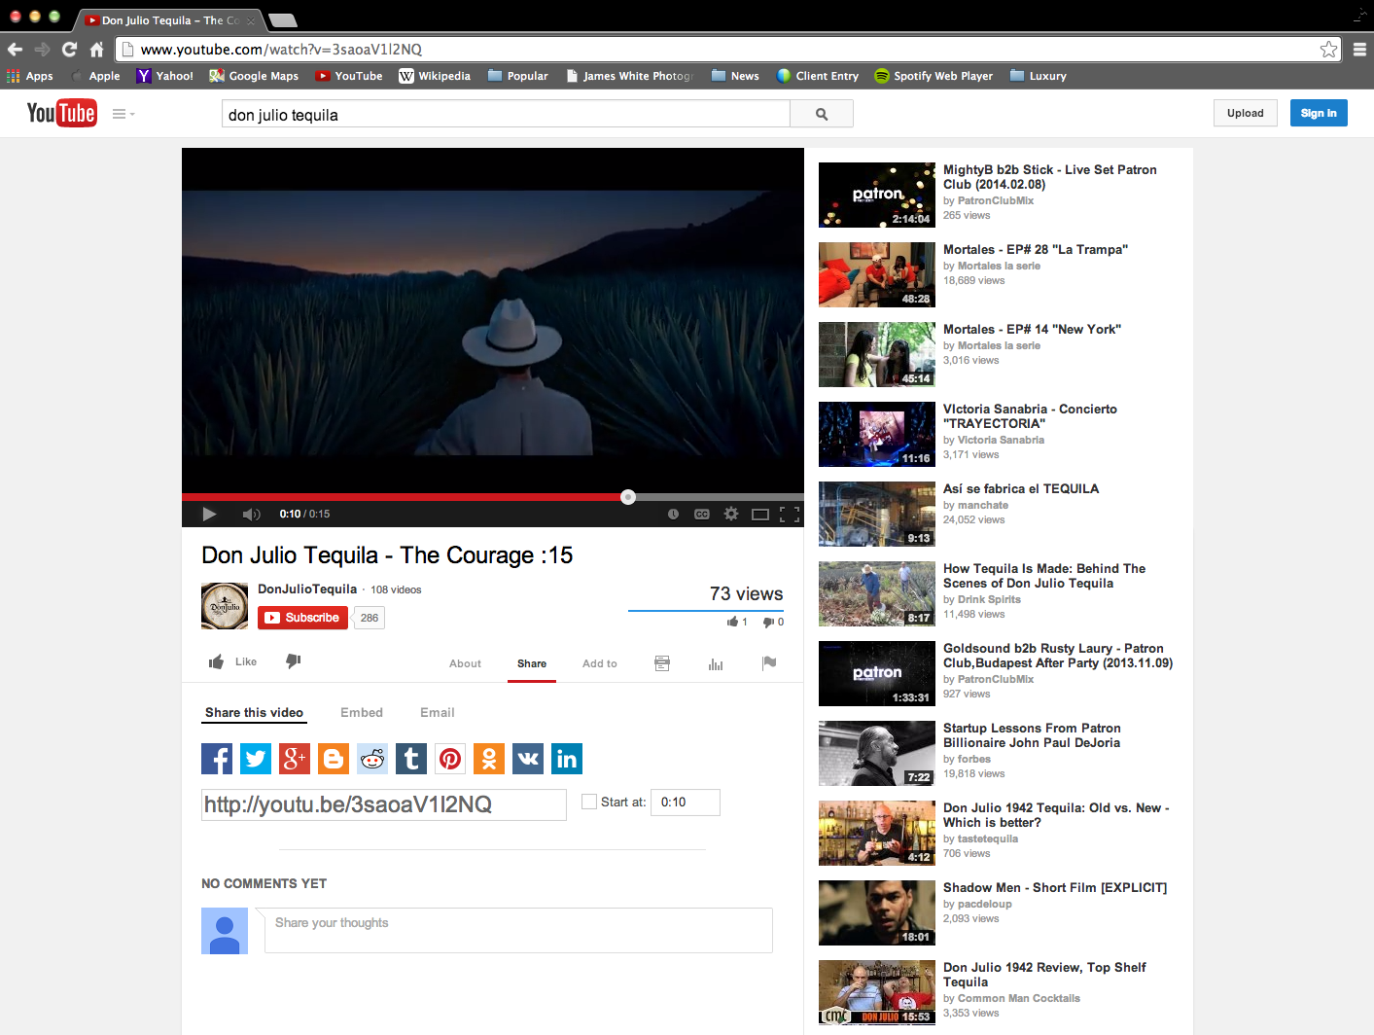Open video statistics icon

click(716, 663)
